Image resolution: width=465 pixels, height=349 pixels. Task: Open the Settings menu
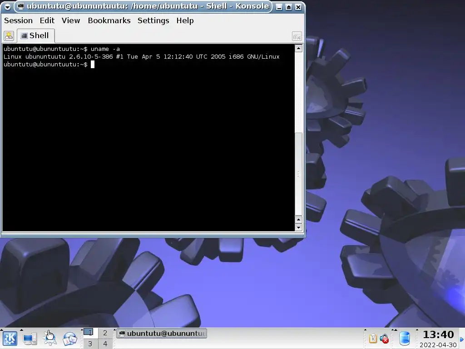tap(153, 20)
